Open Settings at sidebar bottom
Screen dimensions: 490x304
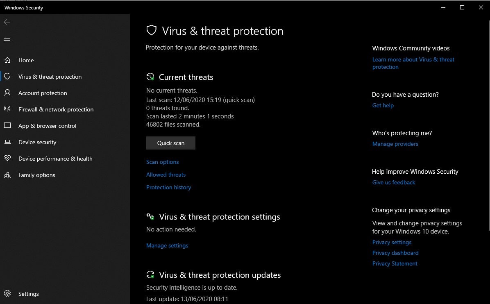tap(28, 294)
